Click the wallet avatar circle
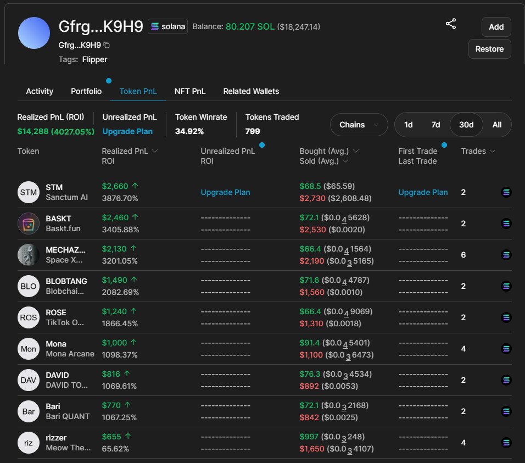The width and height of the screenshot is (525, 463). [x=34, y=33]
